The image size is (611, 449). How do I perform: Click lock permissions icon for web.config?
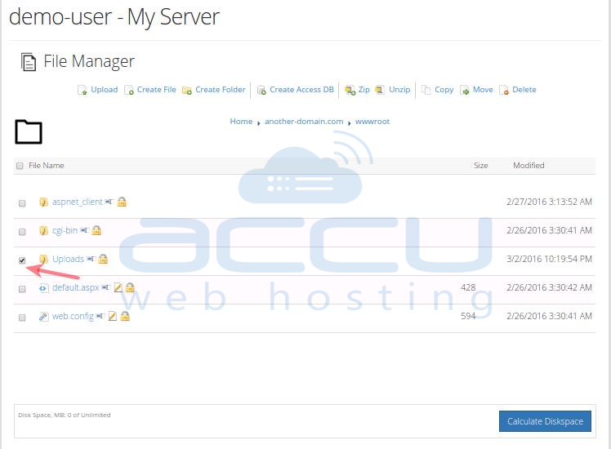click(x=125, y=316)
